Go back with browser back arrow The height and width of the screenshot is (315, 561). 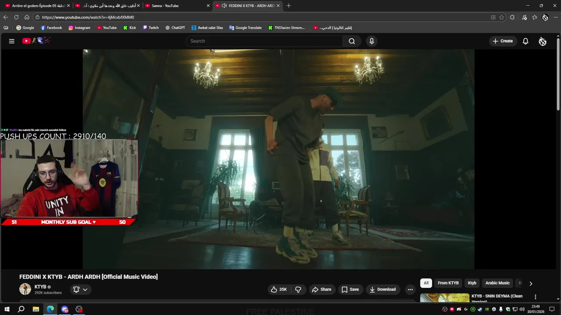click(x=6, y=17)
